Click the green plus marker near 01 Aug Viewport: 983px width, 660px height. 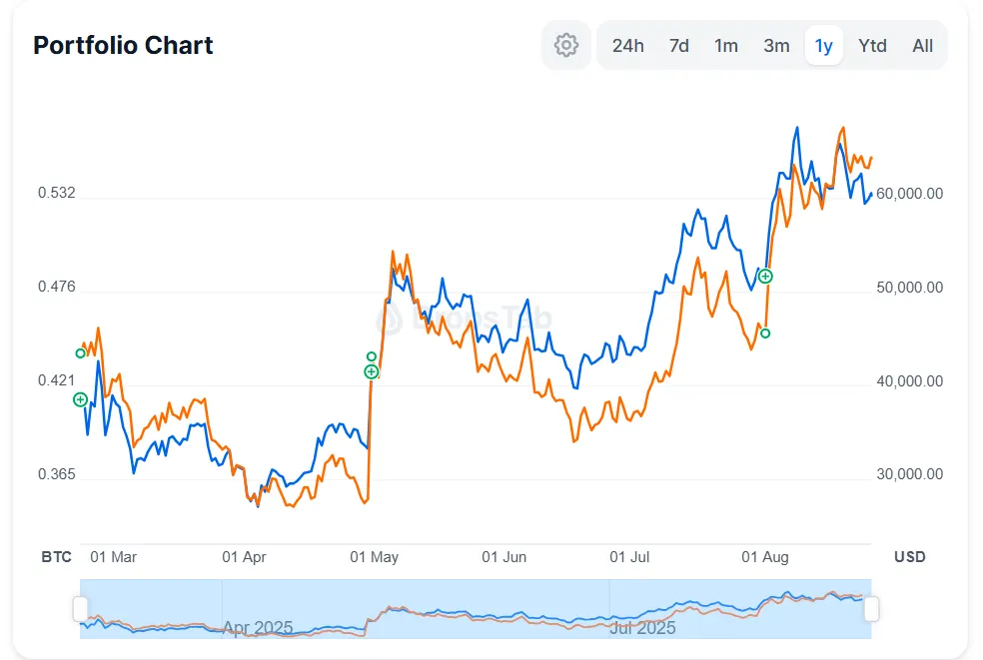765,276
